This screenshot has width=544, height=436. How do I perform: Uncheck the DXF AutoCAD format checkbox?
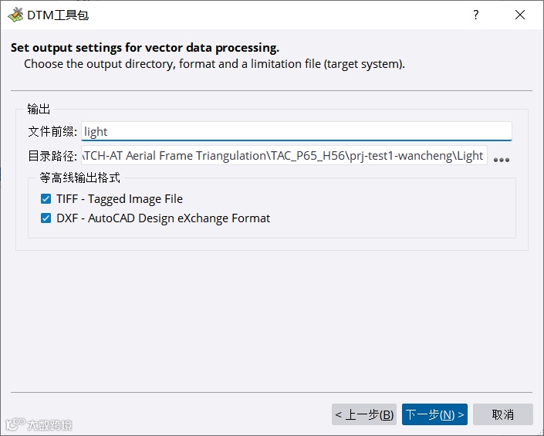click(46, 218)
